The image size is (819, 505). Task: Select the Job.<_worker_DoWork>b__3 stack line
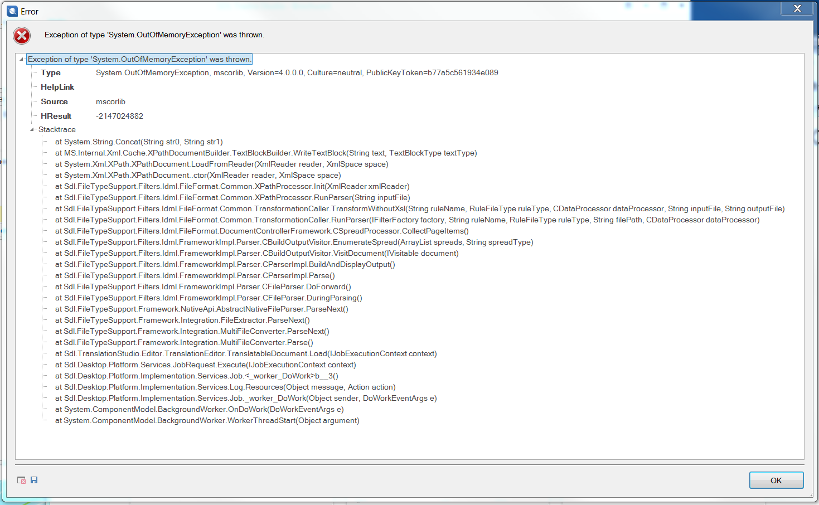point(196,376)
